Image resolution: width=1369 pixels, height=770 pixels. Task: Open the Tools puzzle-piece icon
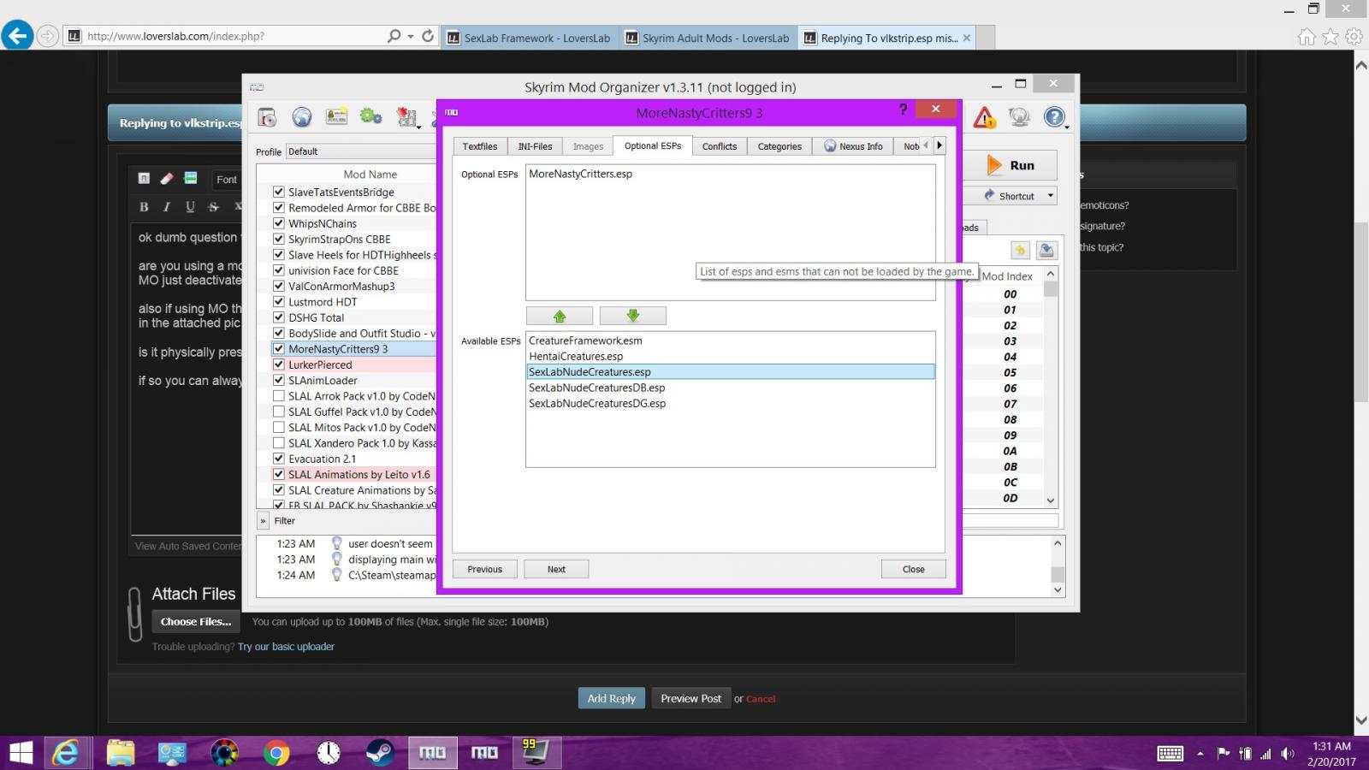(x=406, y=117)
